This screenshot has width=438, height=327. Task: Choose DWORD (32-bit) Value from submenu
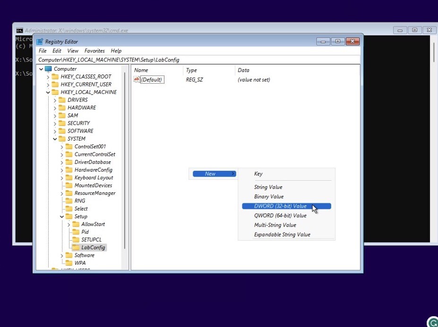[286, 206]
